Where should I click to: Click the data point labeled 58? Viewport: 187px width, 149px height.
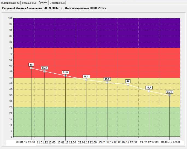coord(31,68)
